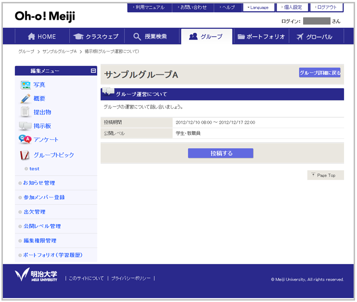Open the Language dropdown

[x=258, y=7]
